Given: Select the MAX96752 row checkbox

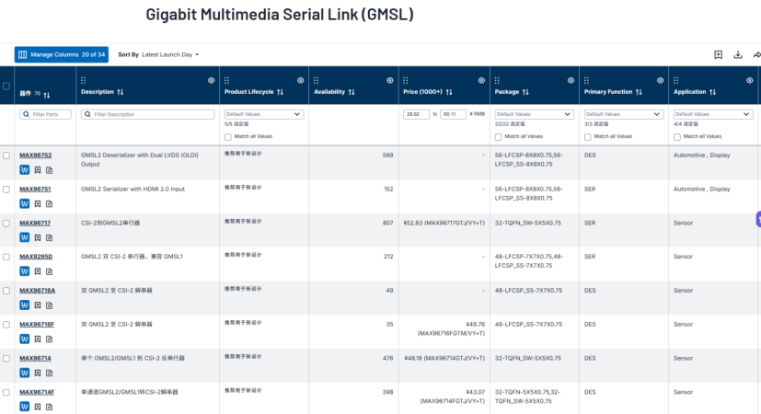Looking at the screenshot, I should coord(6,155).
